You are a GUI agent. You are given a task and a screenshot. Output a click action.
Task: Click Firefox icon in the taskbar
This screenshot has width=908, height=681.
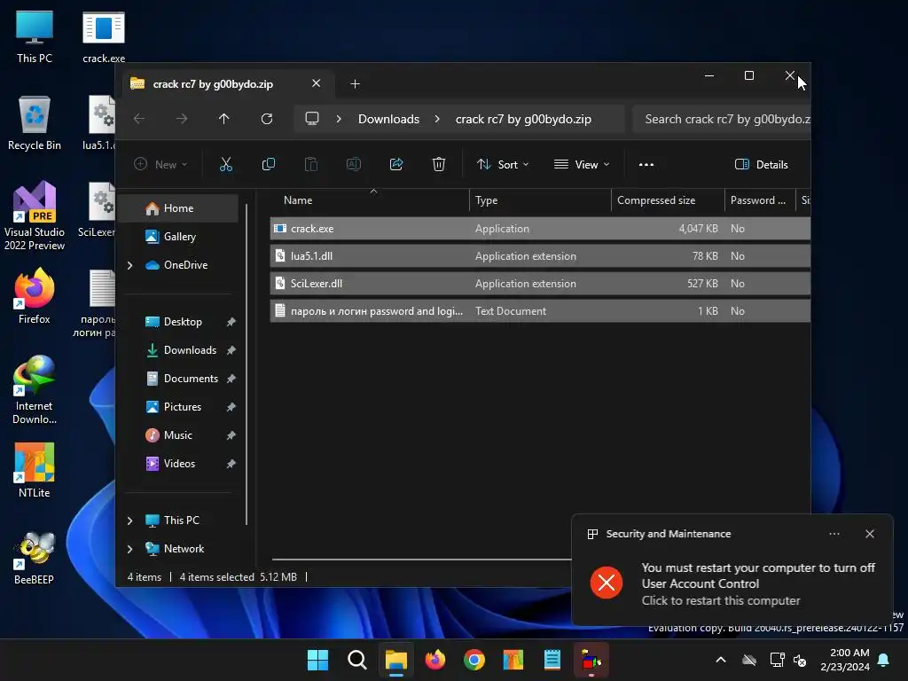point(434,660)
